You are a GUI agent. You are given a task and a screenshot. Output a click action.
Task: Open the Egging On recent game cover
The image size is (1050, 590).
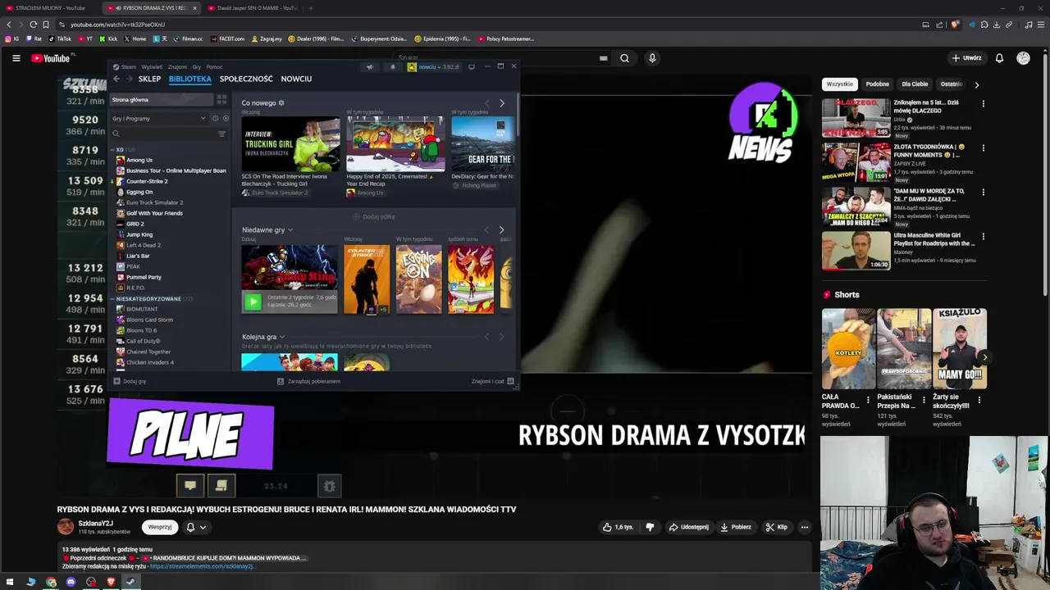point(418,279)
